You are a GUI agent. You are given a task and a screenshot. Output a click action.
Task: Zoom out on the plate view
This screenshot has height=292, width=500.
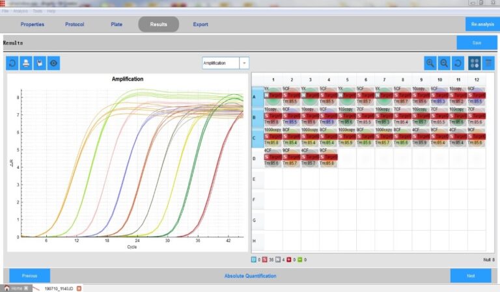pos(444,63)
